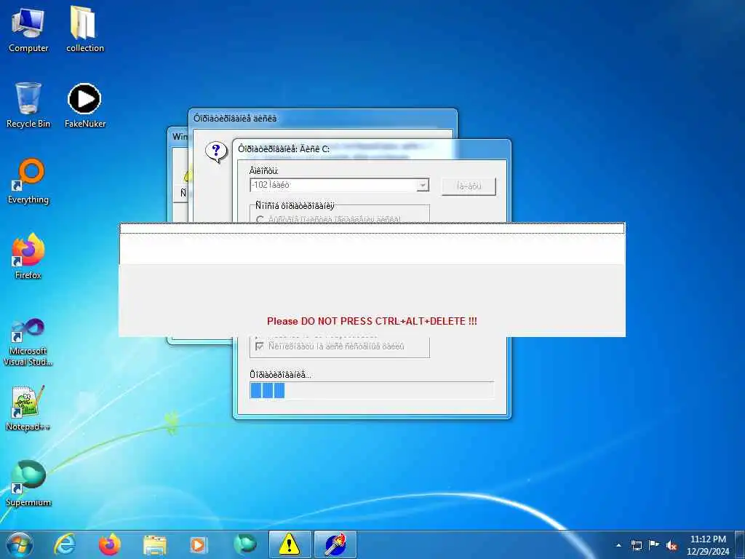Screen dimensions: 745x559
Task: Launch Firefox from the taskbar
Action: [110, 544]
